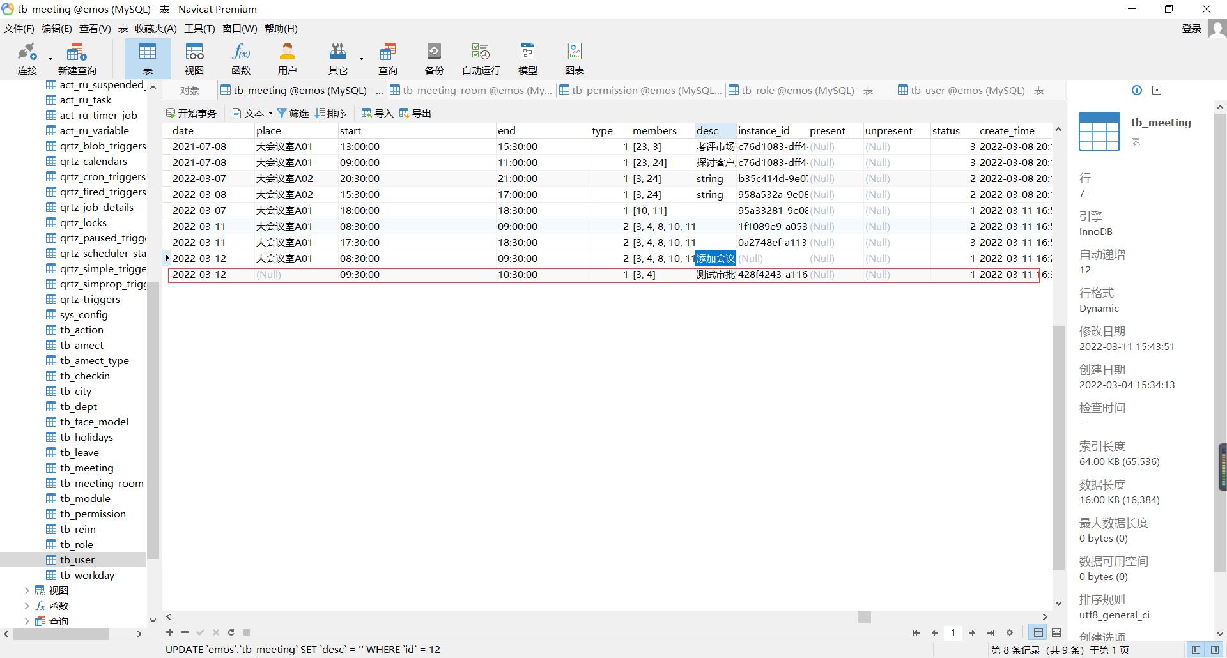1227x658 pixels.
Task: Click the 导入 import button
Action: pyautogui.click(x=377, y=113)
